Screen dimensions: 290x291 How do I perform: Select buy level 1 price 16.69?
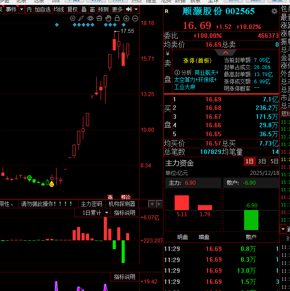[x=213, y=99]
